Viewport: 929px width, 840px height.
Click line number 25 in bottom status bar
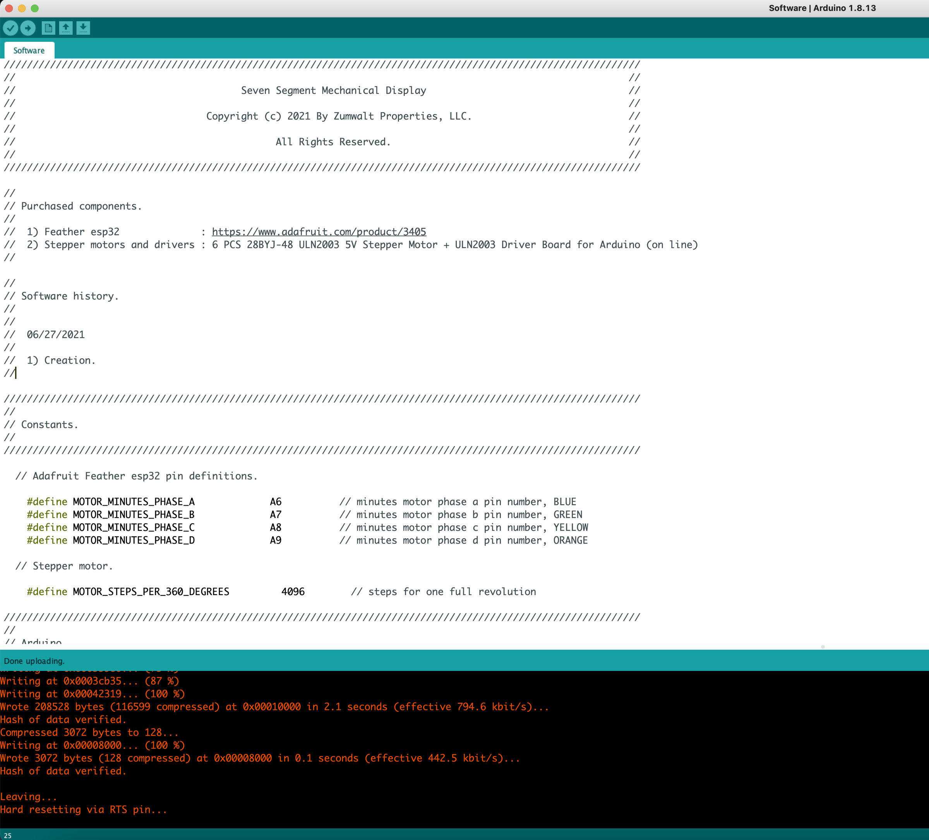(x=8, y=835)
